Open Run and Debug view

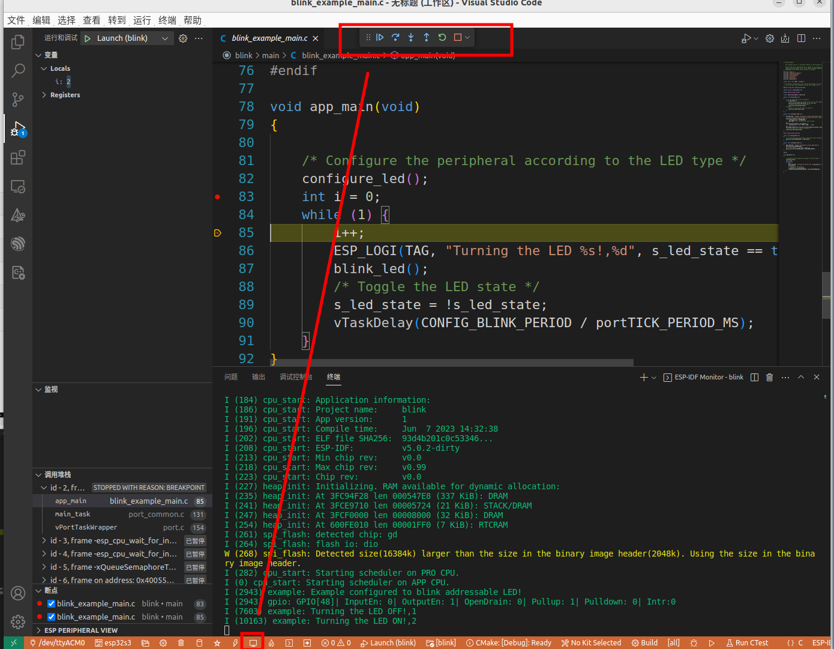(x=18, y=128)
